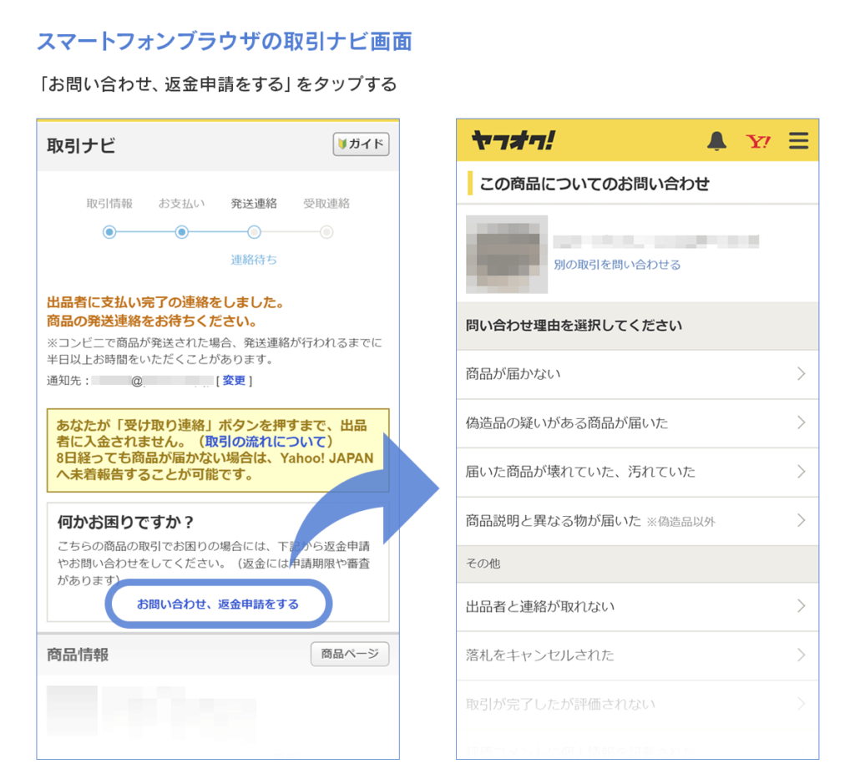Click the 変更 link beside notification address
Viewport: 855px width, 784px height.
point(234,381)
